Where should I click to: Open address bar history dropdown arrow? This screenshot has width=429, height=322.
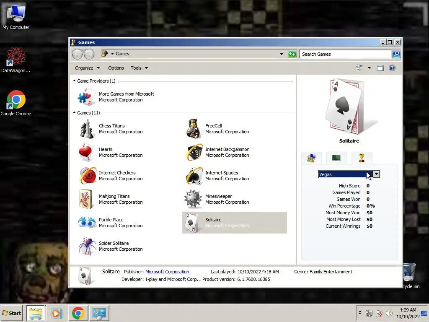282,54
